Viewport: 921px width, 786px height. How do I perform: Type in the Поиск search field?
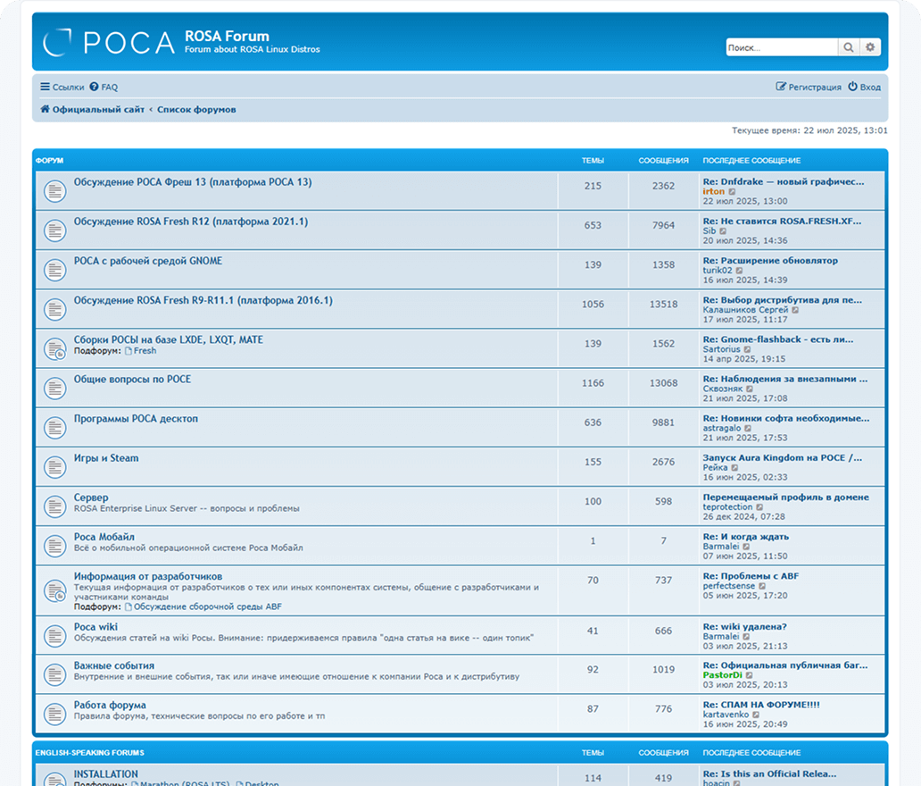781,47
